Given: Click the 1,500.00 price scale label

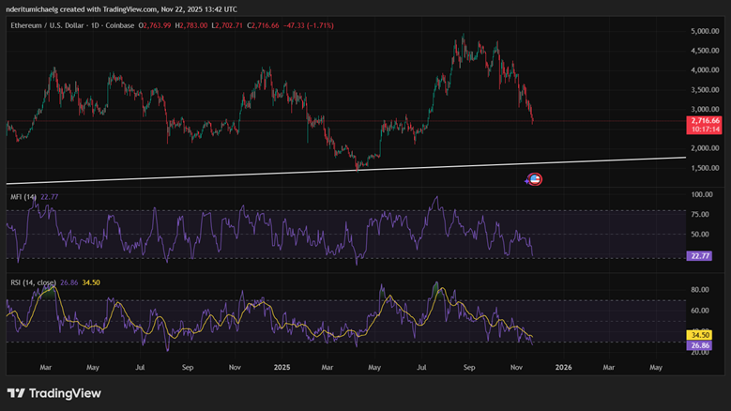Looking at the screenshot, I should 703,168.
